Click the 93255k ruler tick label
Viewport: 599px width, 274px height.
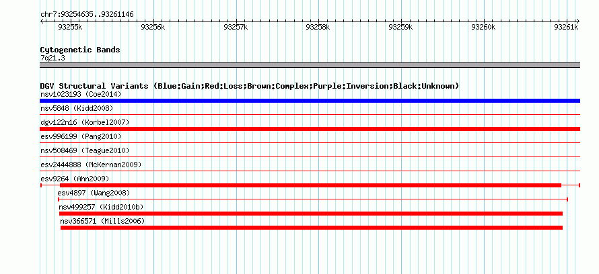(x=70, y=27)
